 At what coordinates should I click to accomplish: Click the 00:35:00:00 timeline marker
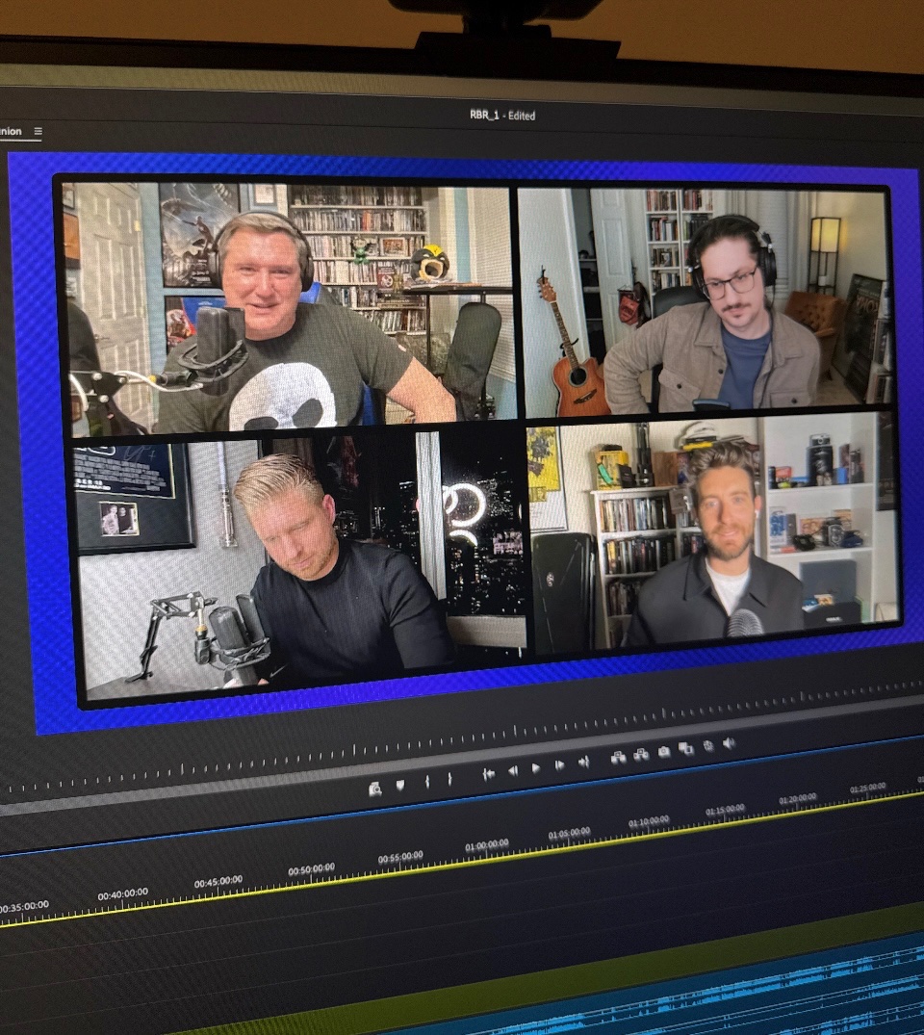[24, 906]
